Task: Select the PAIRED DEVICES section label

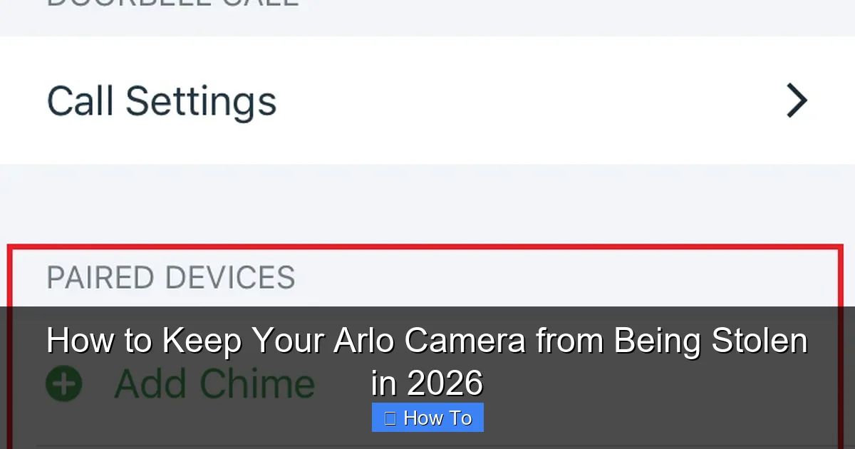Action: tap(171, 278)
